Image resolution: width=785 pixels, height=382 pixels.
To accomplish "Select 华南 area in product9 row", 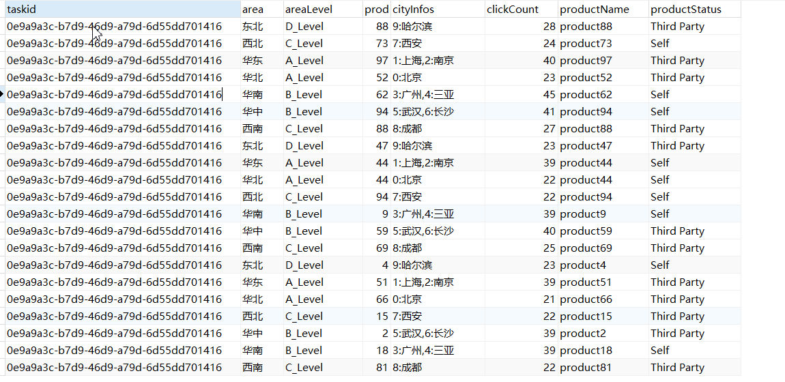I will [x=261, y=214].
